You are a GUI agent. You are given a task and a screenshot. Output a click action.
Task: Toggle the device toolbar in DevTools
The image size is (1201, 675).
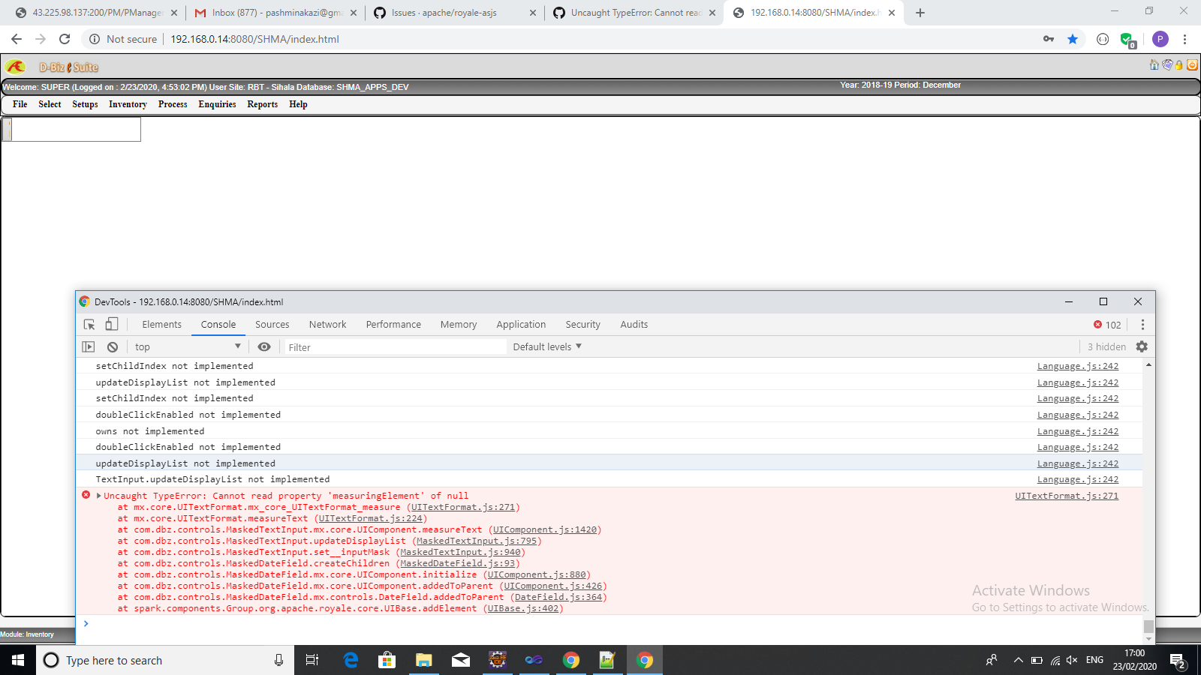click(x=111, y=325)
